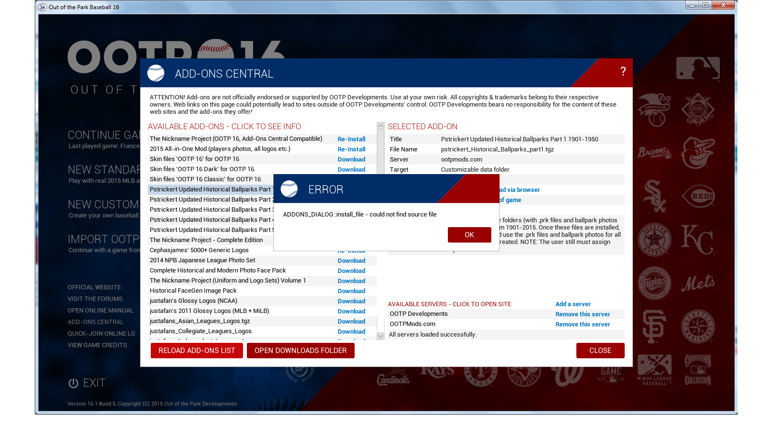Remove the OOTPMods.com server

pos(582,325)
